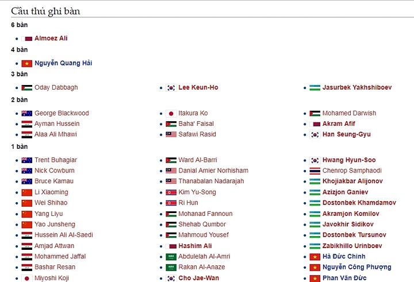Click the Vietnam flag next to Nguyễn Quang Hải
414x282 pixels.
coord(26,64)
